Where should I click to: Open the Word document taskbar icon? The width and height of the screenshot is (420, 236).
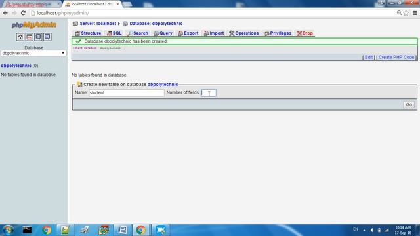pos(123,230)
